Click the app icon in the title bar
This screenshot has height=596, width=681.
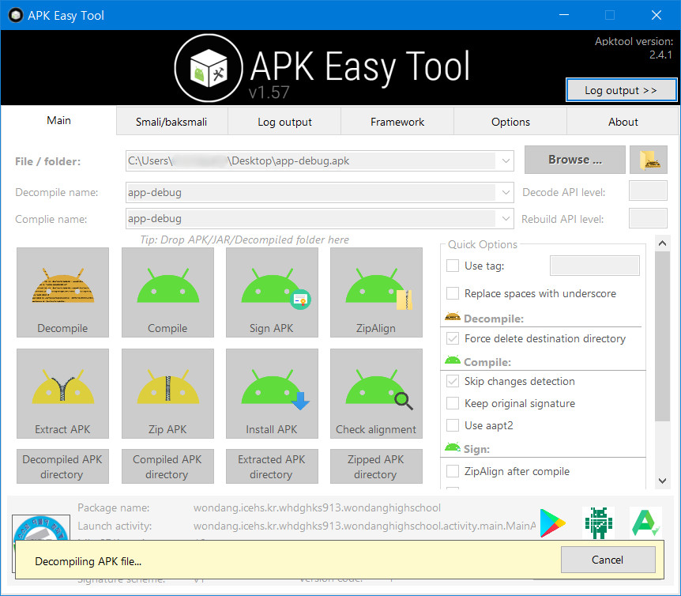(16, 15)
